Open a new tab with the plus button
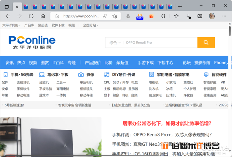The image size is (232, 157). pyautogui.click(x=180, y=6)
